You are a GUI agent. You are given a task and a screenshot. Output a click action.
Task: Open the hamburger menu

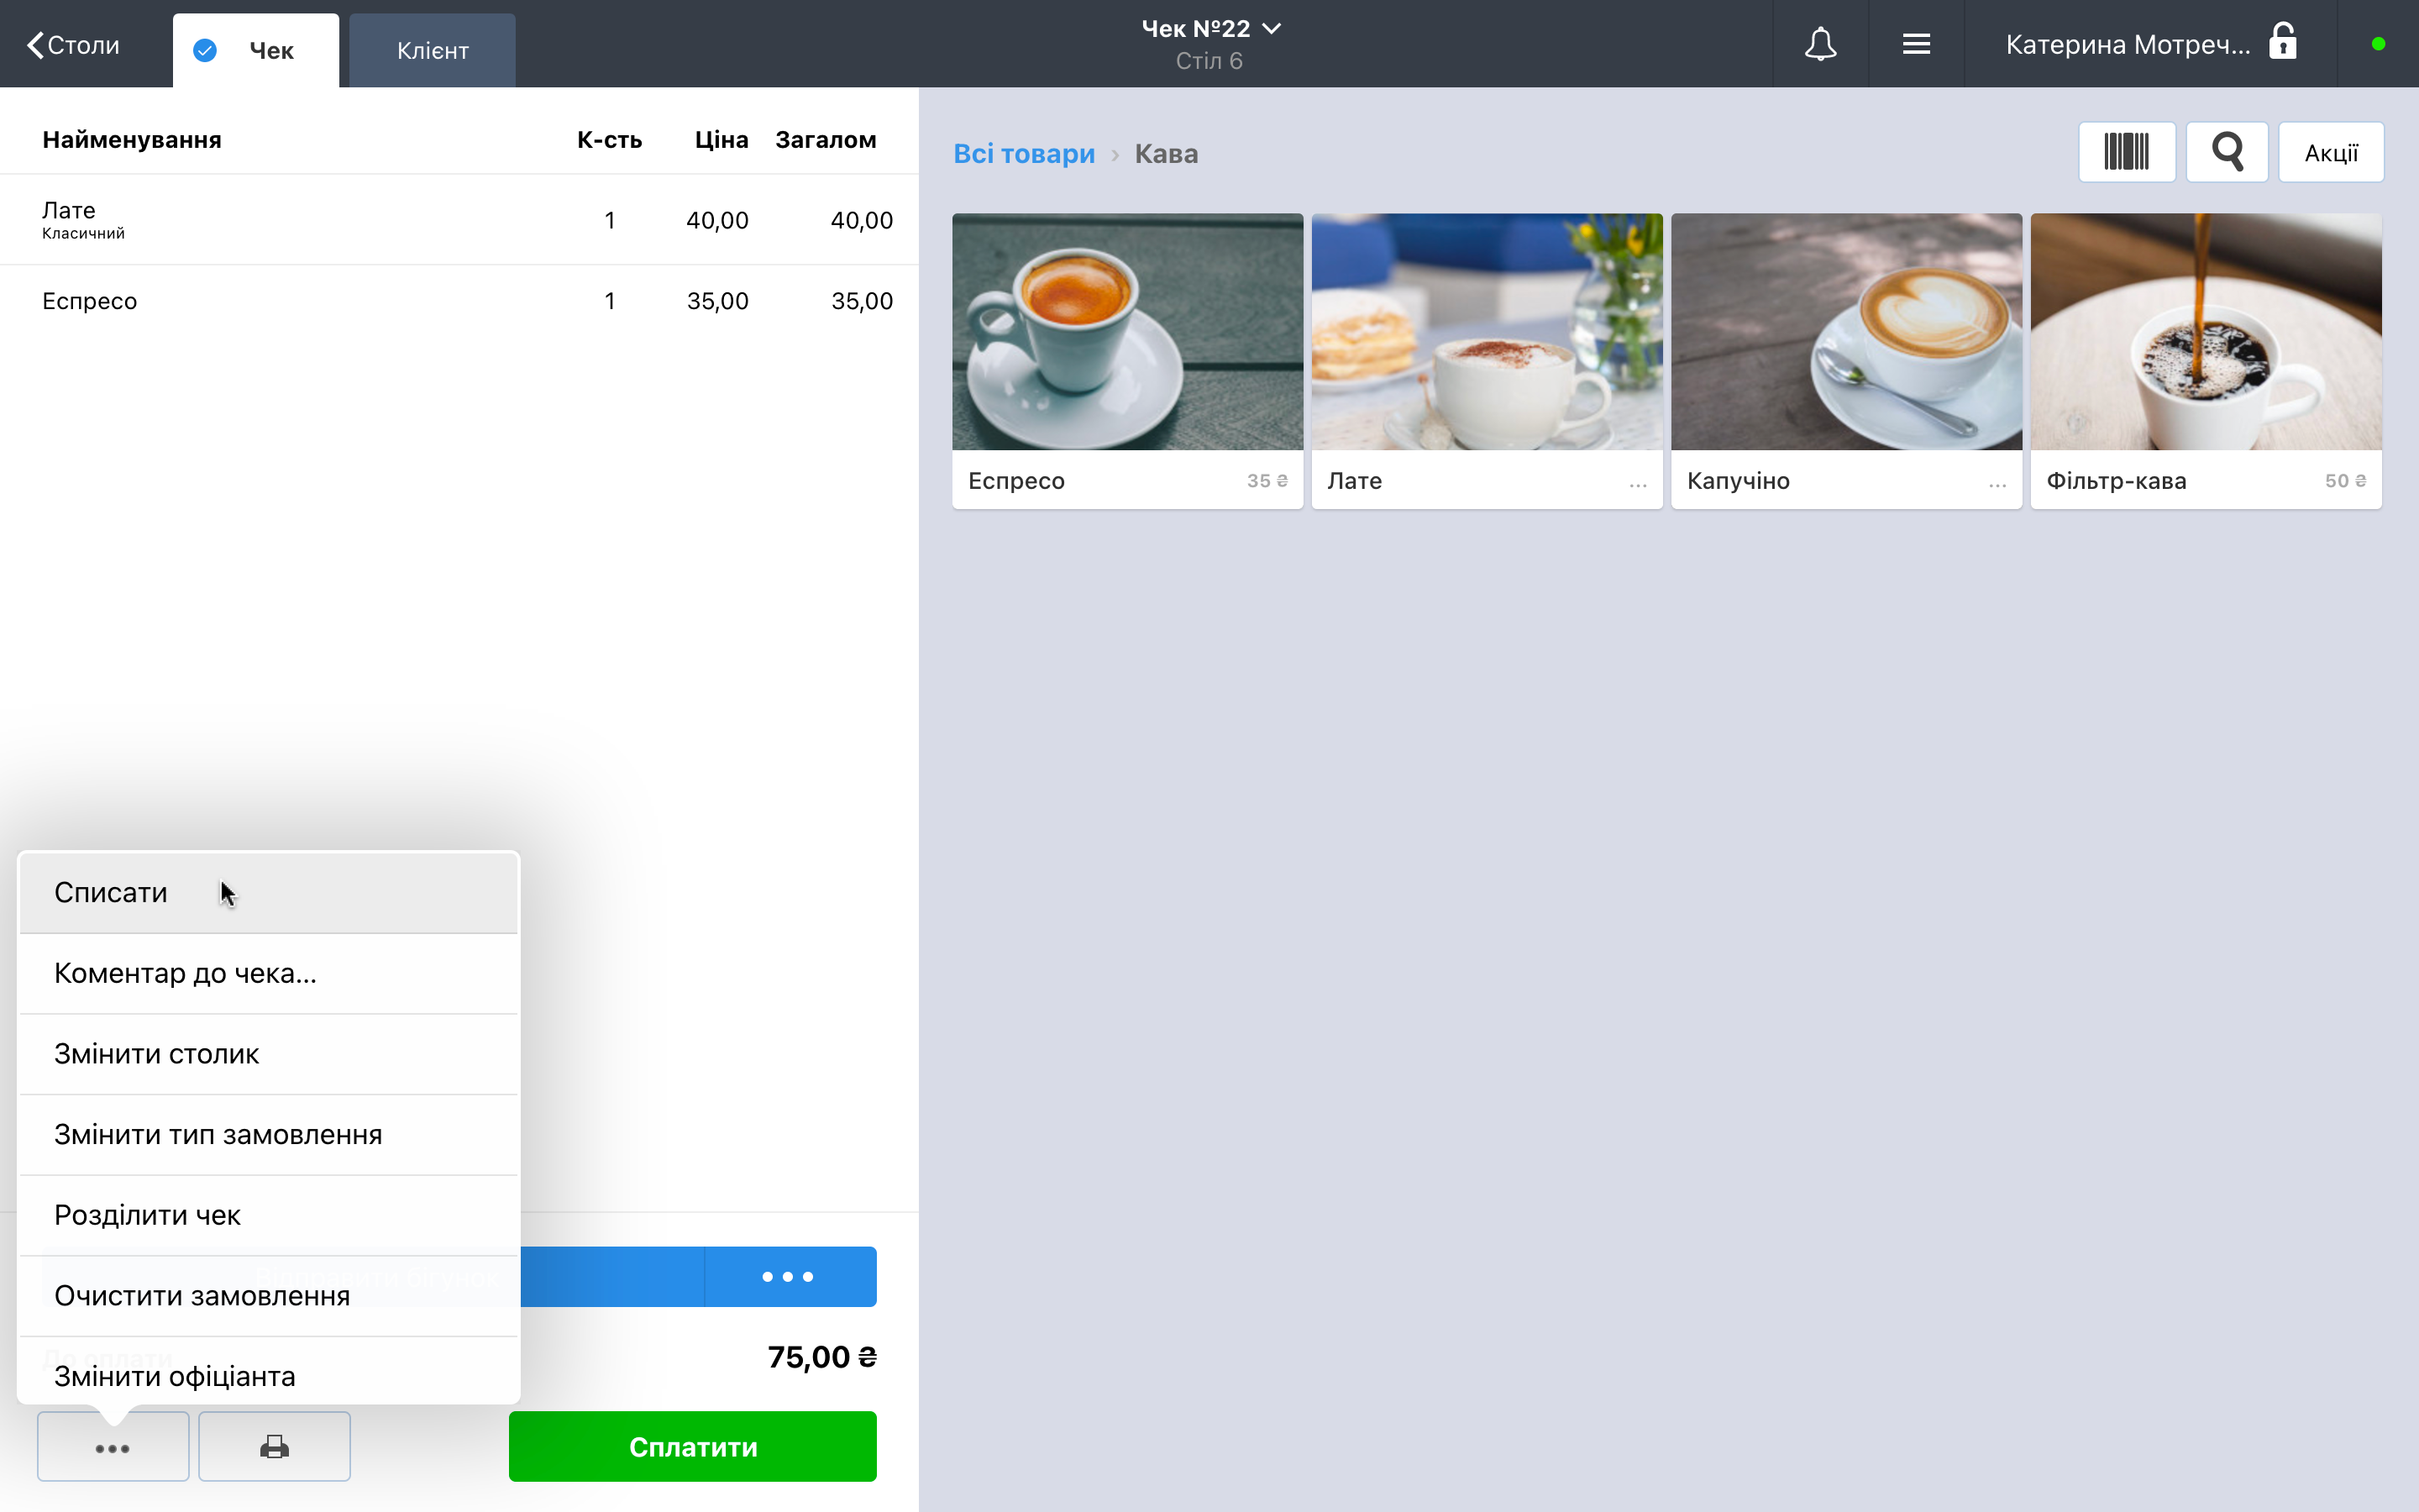(x=1916, y=44)
